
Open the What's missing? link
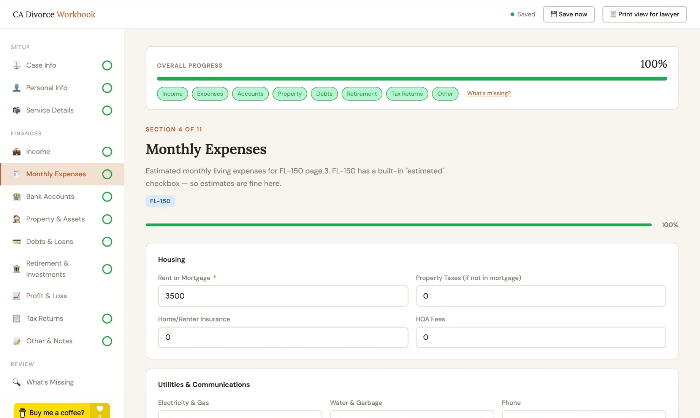pos(489,93)
